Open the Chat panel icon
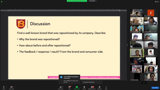This screenshot has height=90, width=160. (x=69, y=87)
